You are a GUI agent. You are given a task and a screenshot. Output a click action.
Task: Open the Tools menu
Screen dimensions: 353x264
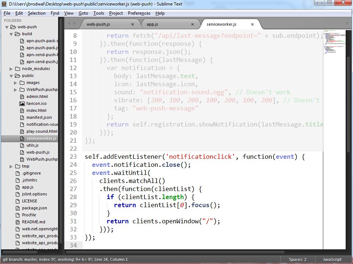[x=99, y=13]
